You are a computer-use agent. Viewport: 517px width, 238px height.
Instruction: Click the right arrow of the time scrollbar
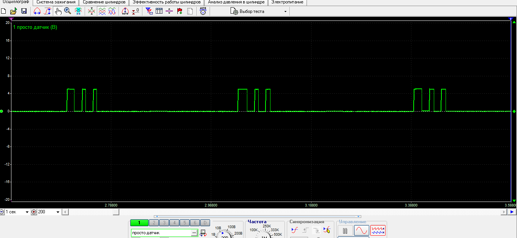(505, 212)
